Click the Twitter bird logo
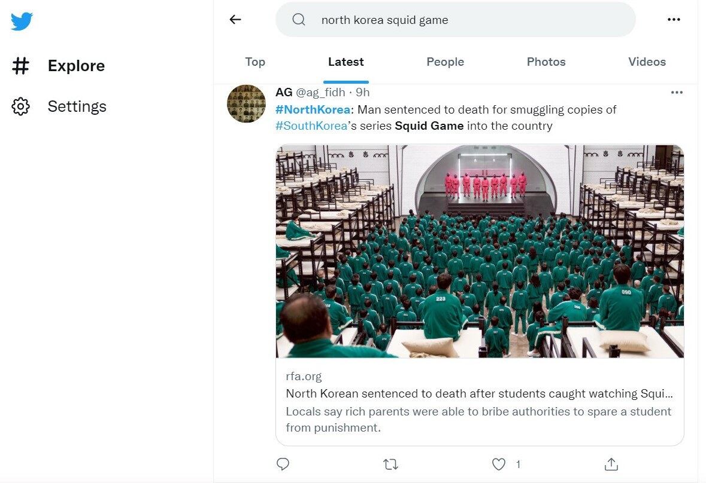This screenshot has width=706, height=483. pos(22,22)
